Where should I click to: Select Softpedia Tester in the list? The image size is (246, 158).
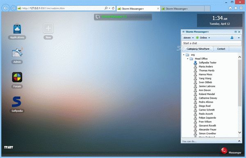pyautogui.click(x=207, y=63)
